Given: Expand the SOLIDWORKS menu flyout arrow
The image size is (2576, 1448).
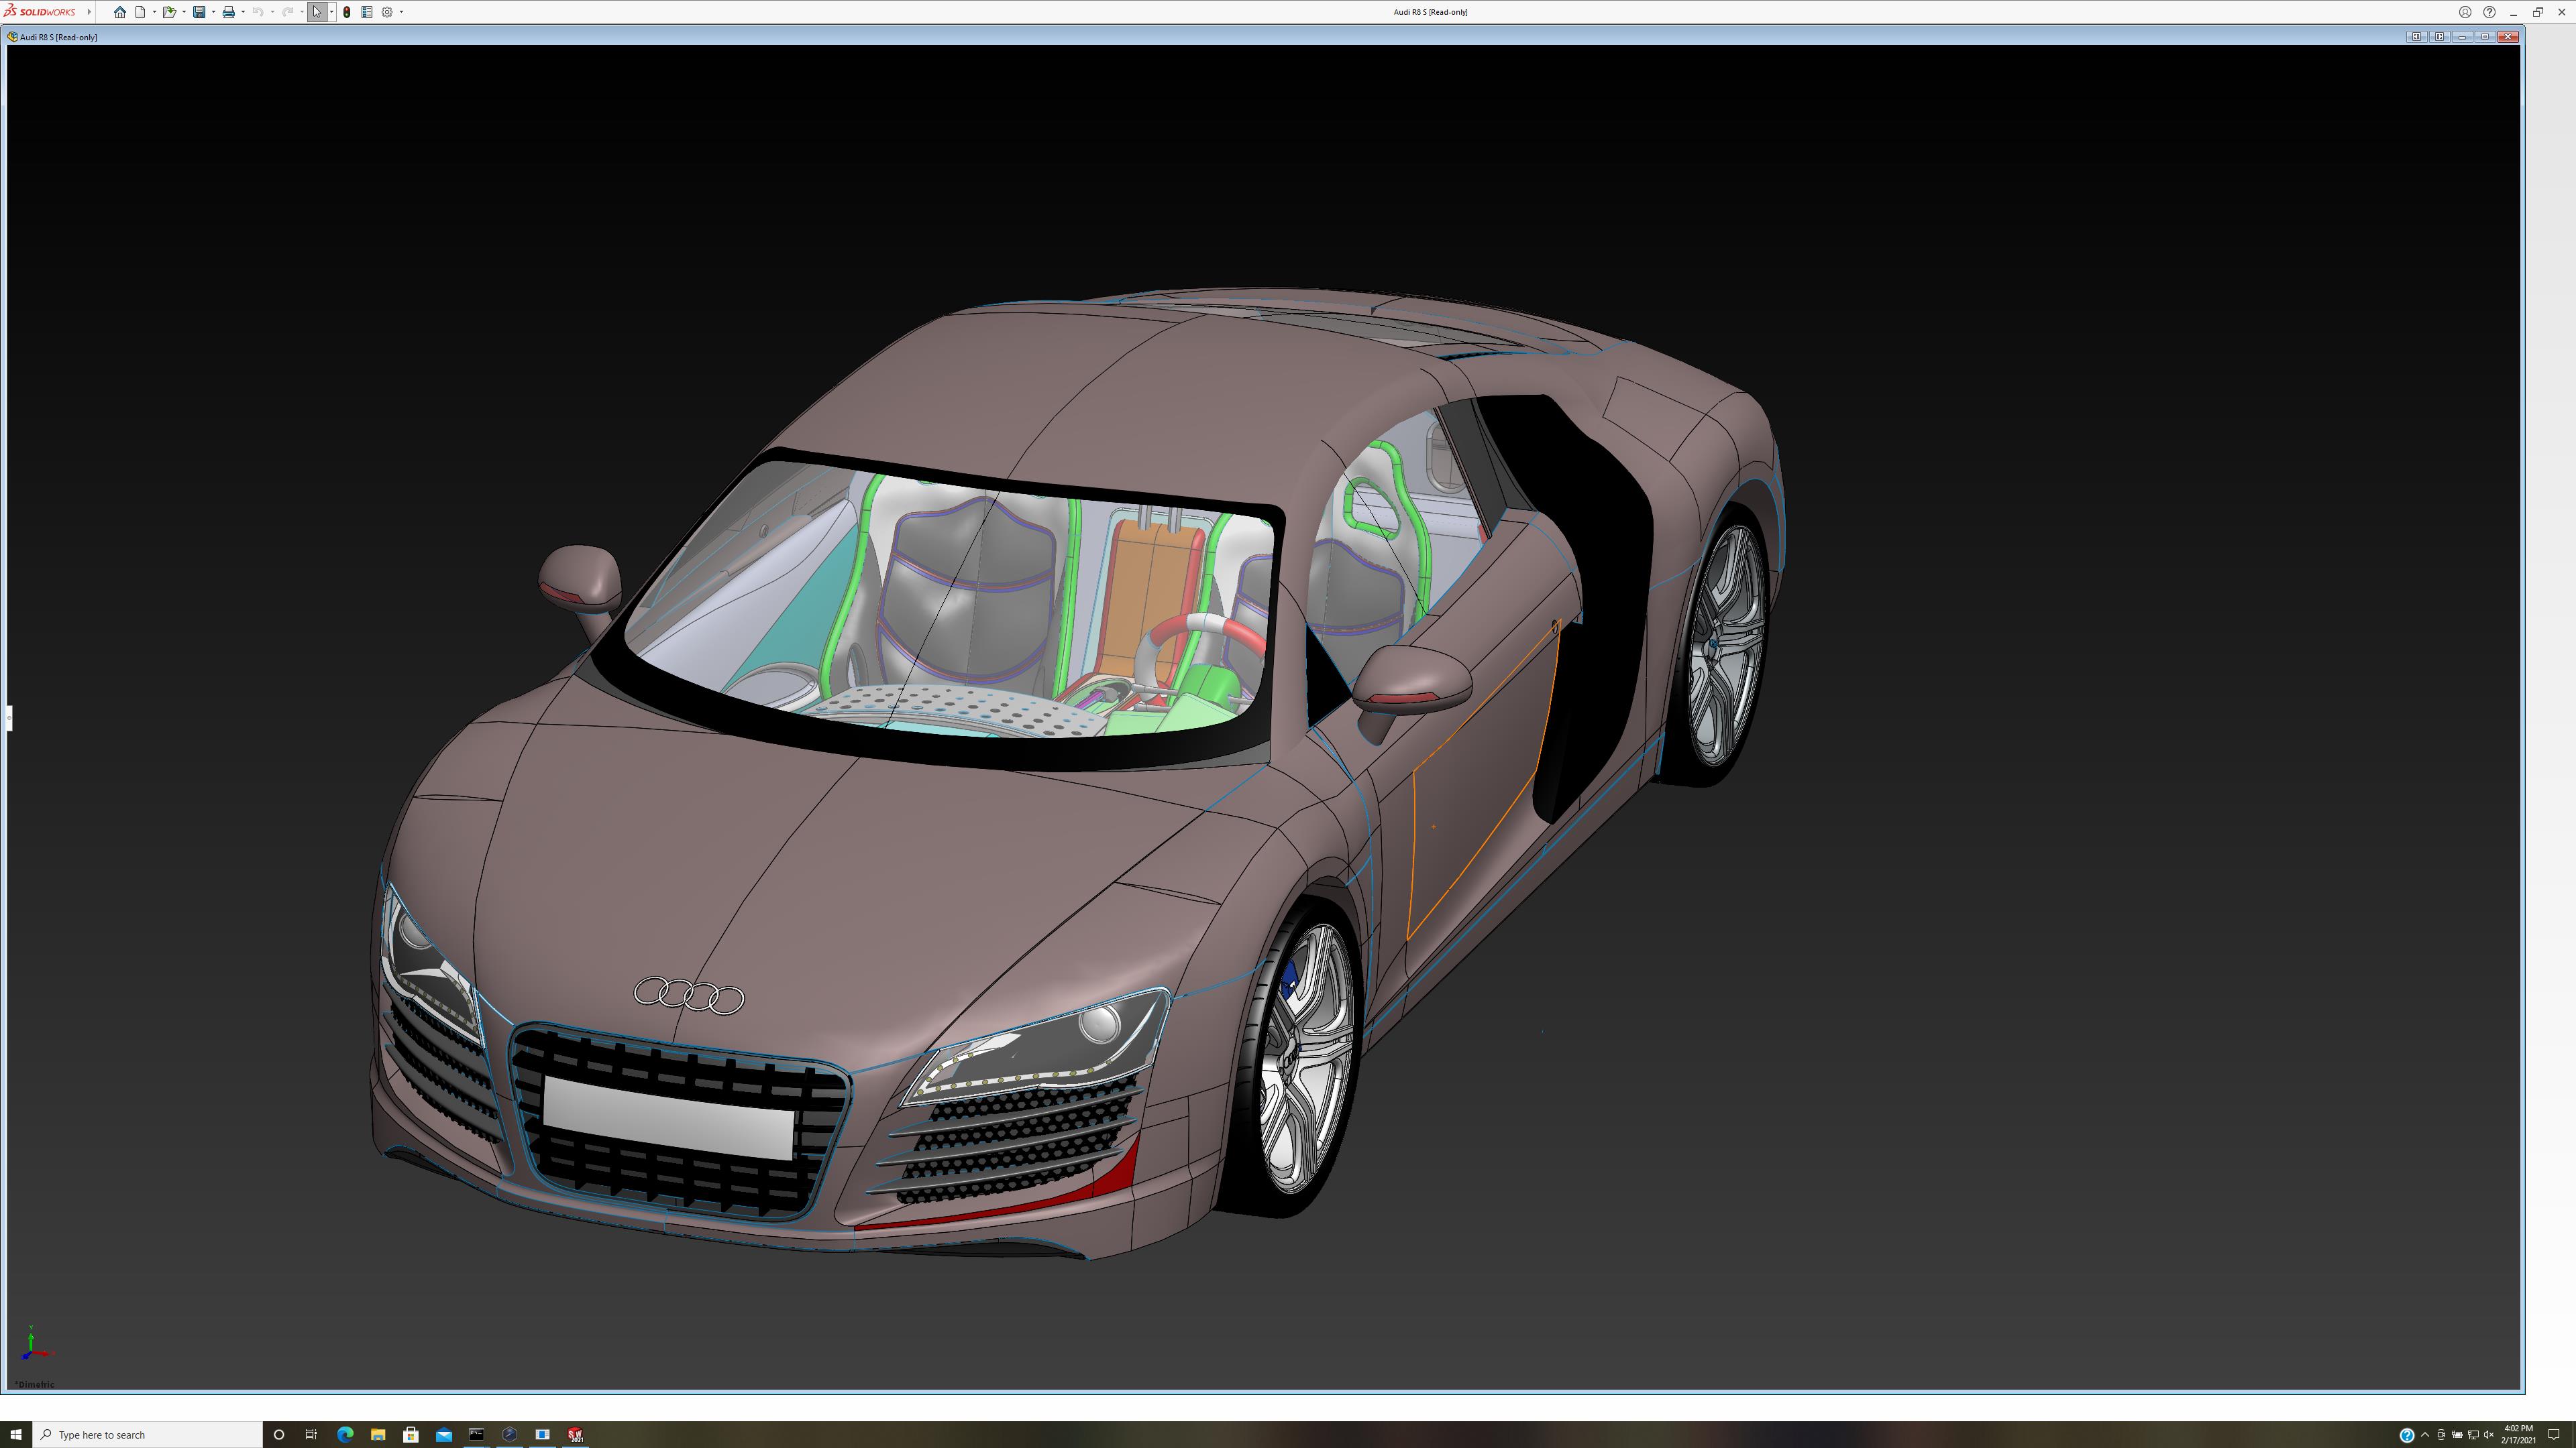Looking at the screenshot, I should 89,12.
